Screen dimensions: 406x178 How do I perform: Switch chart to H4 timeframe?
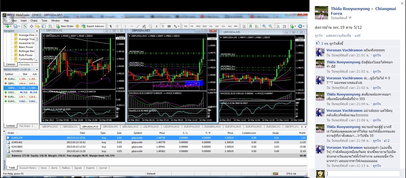click(217, 26)
